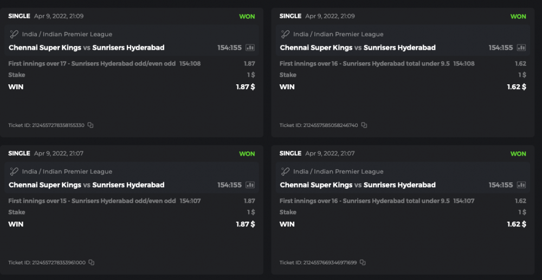Click cricket icon in 21:07 total under 9.5 card
542x280 pixels.
tap(285, 171)
